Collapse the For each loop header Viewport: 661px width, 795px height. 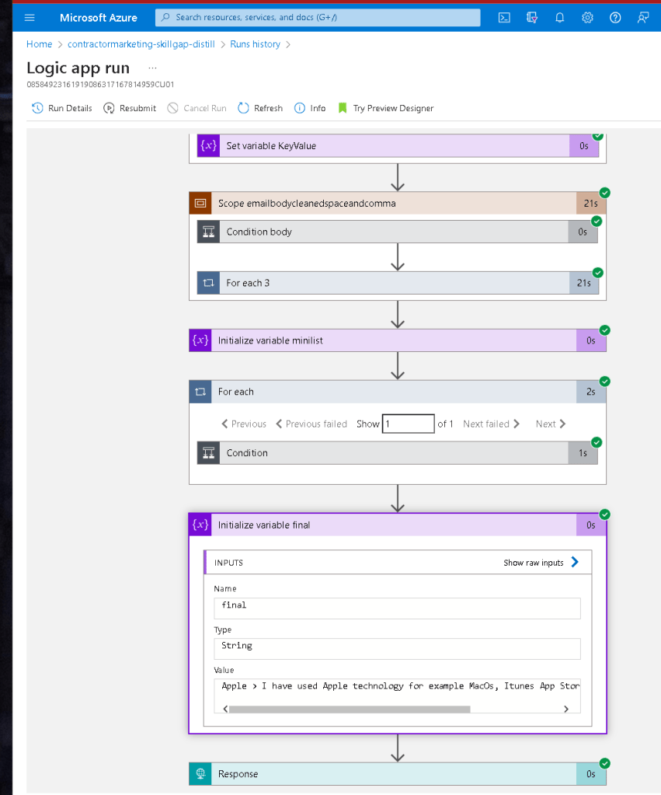(398, 392)
